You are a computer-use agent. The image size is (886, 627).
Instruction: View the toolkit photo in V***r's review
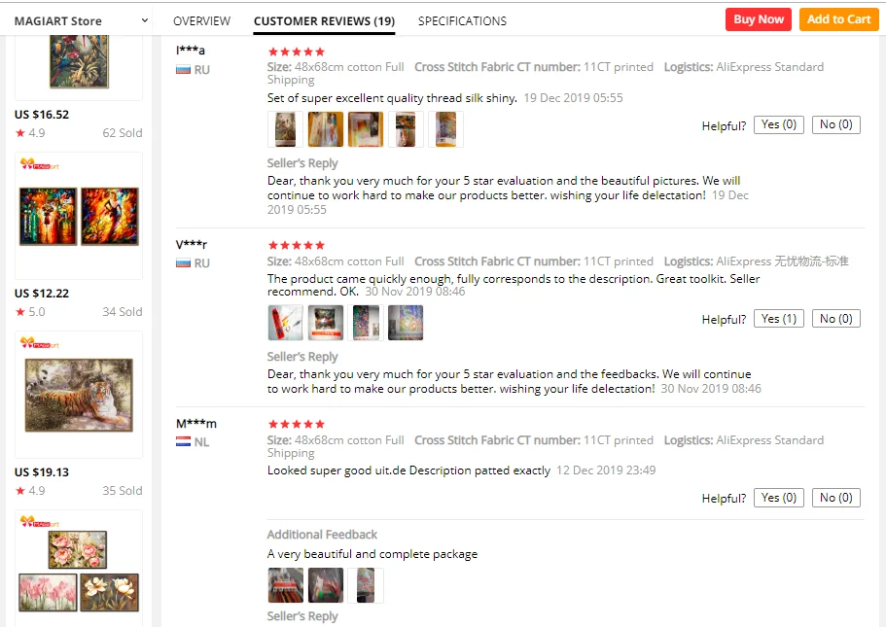(x=285, y=323)
